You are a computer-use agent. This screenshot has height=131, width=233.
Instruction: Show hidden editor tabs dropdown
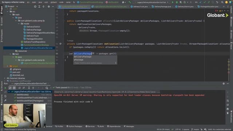pos(224,7)
